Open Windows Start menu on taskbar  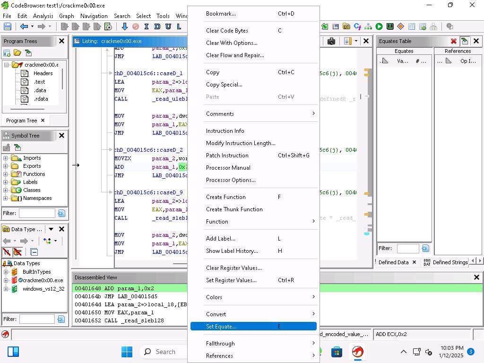point(127,352)
